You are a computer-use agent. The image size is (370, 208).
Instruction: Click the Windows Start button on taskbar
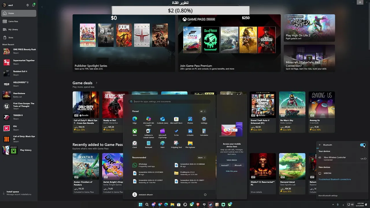[140, 205]
